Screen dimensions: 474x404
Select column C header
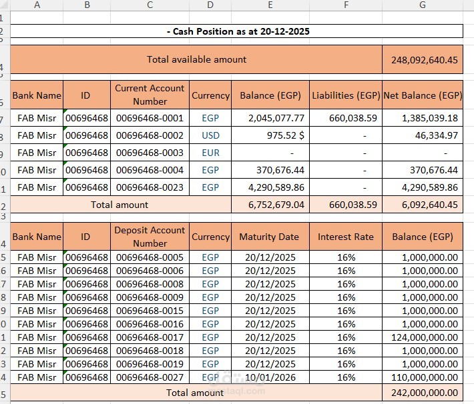click(x=150, y=5)
